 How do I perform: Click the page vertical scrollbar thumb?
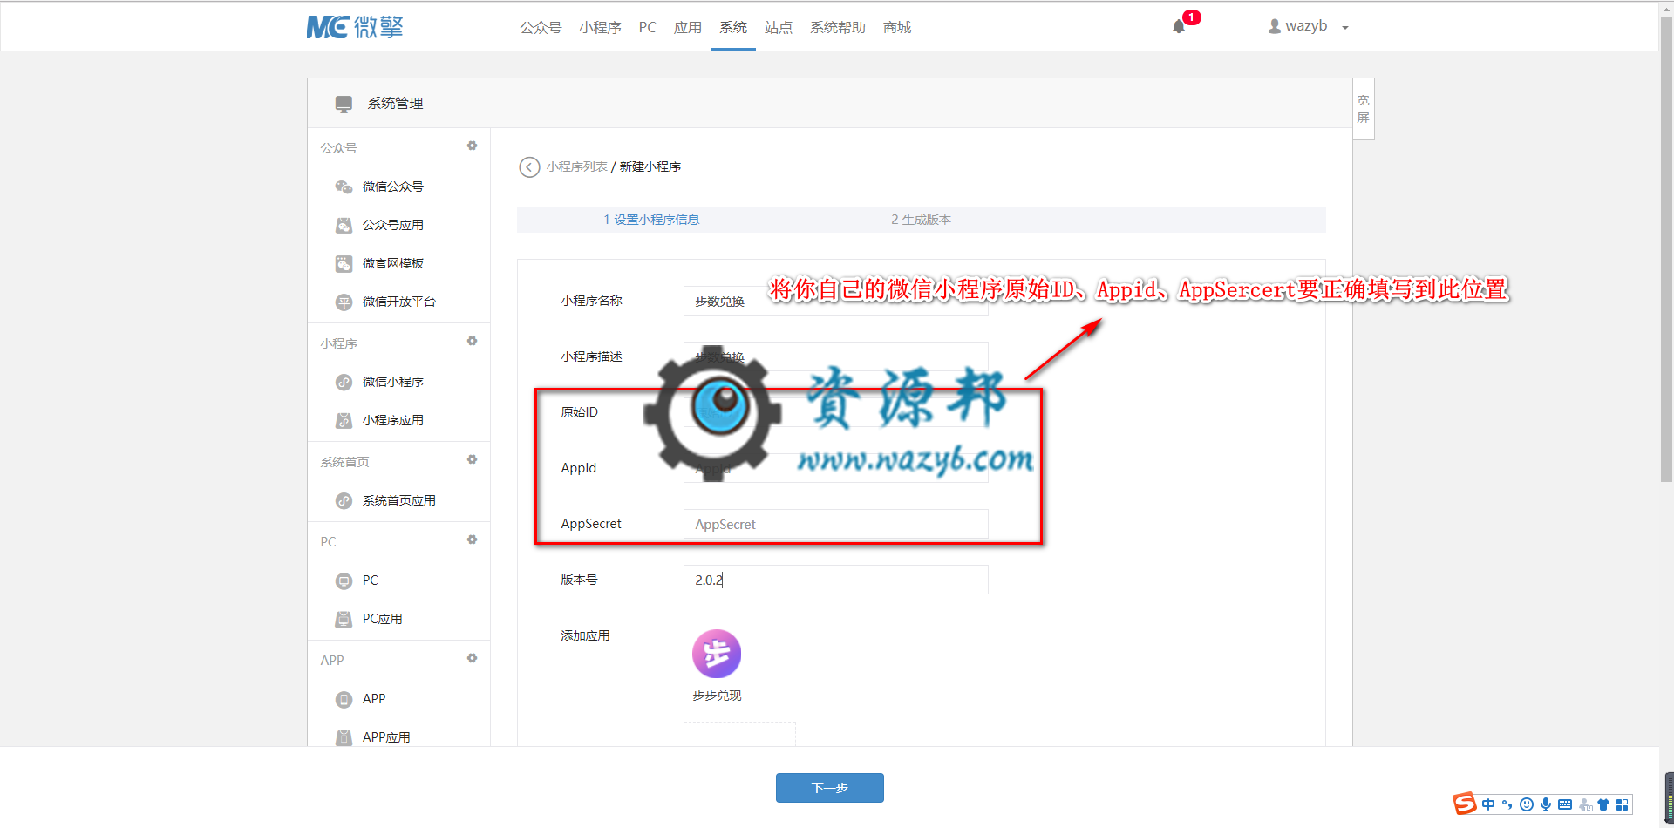(1666, 248)
